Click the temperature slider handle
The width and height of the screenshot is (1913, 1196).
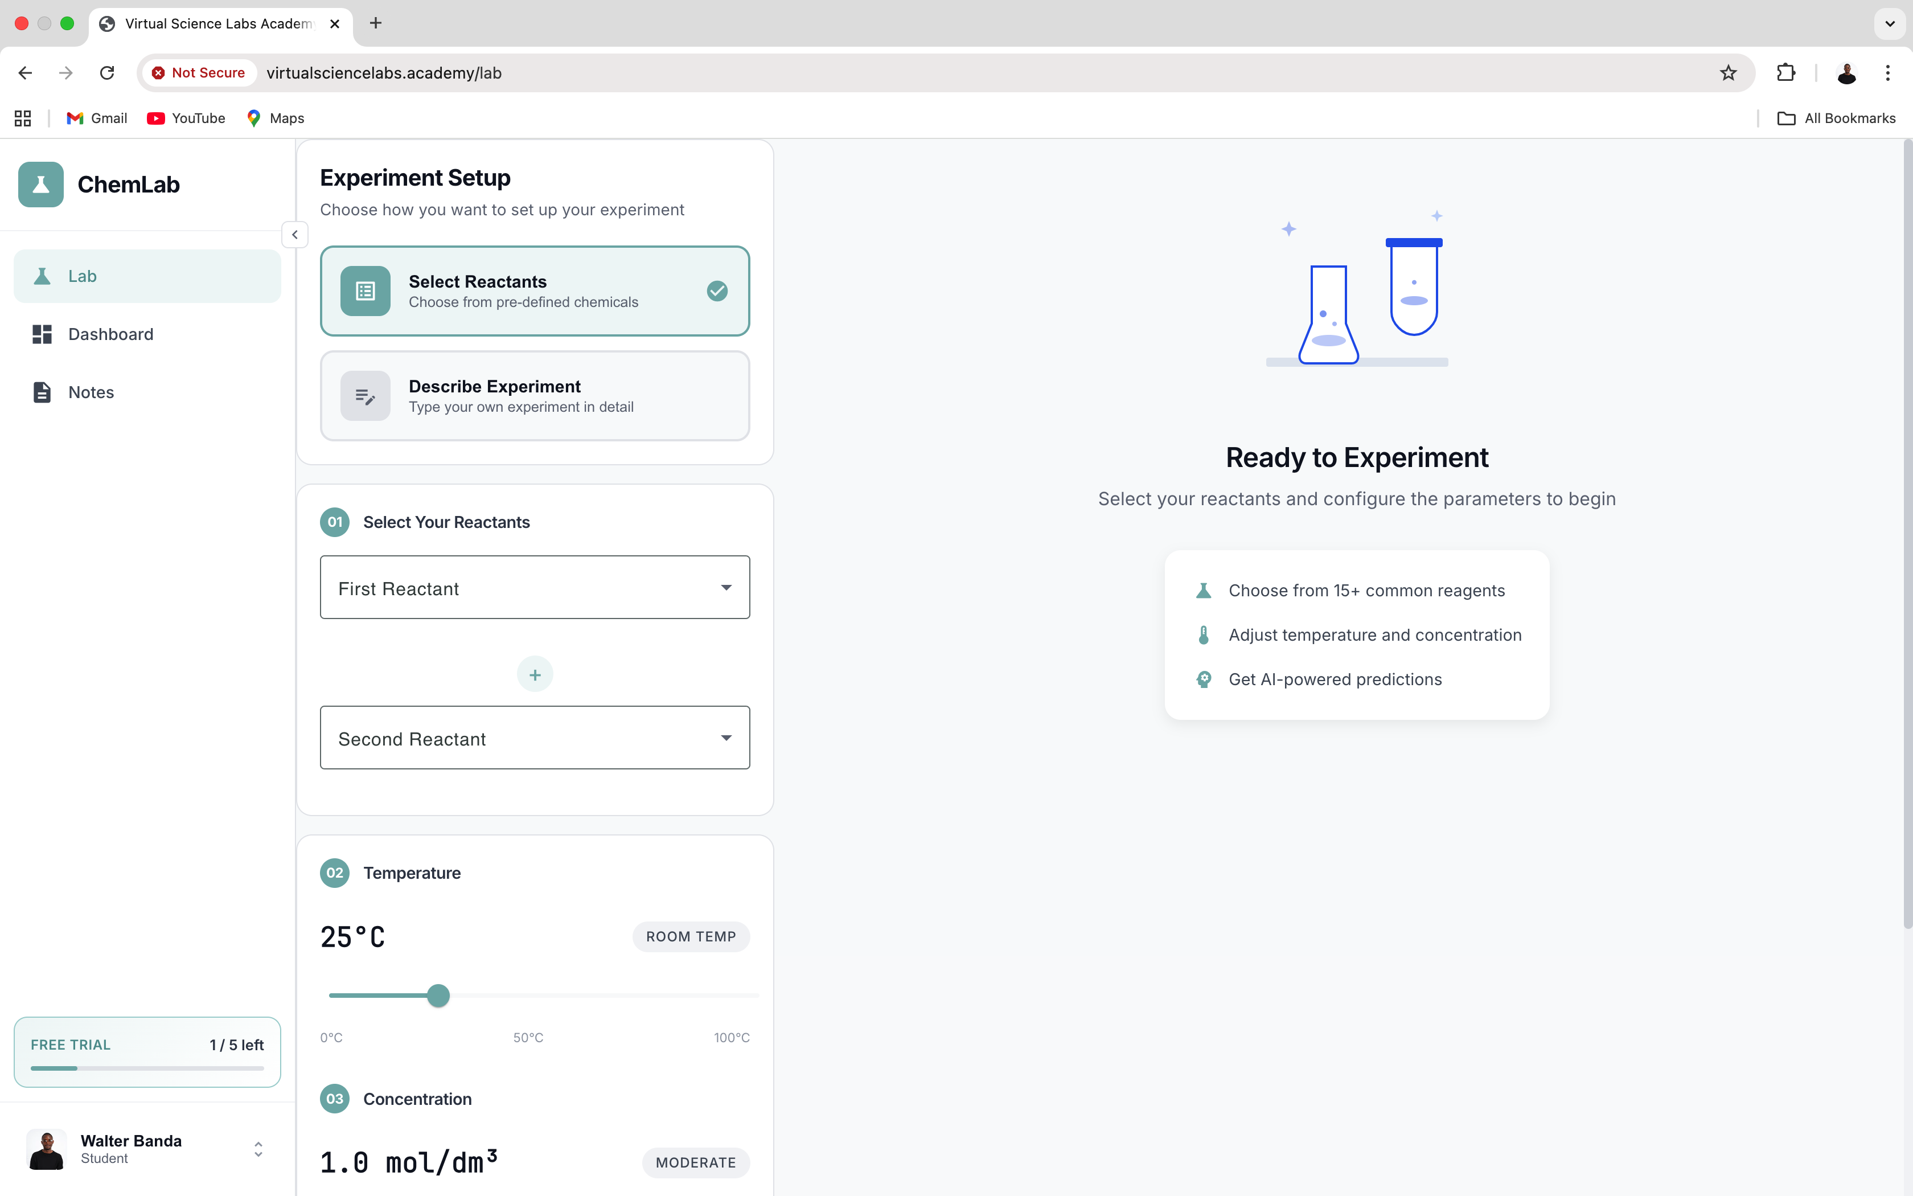click(438, 995)
